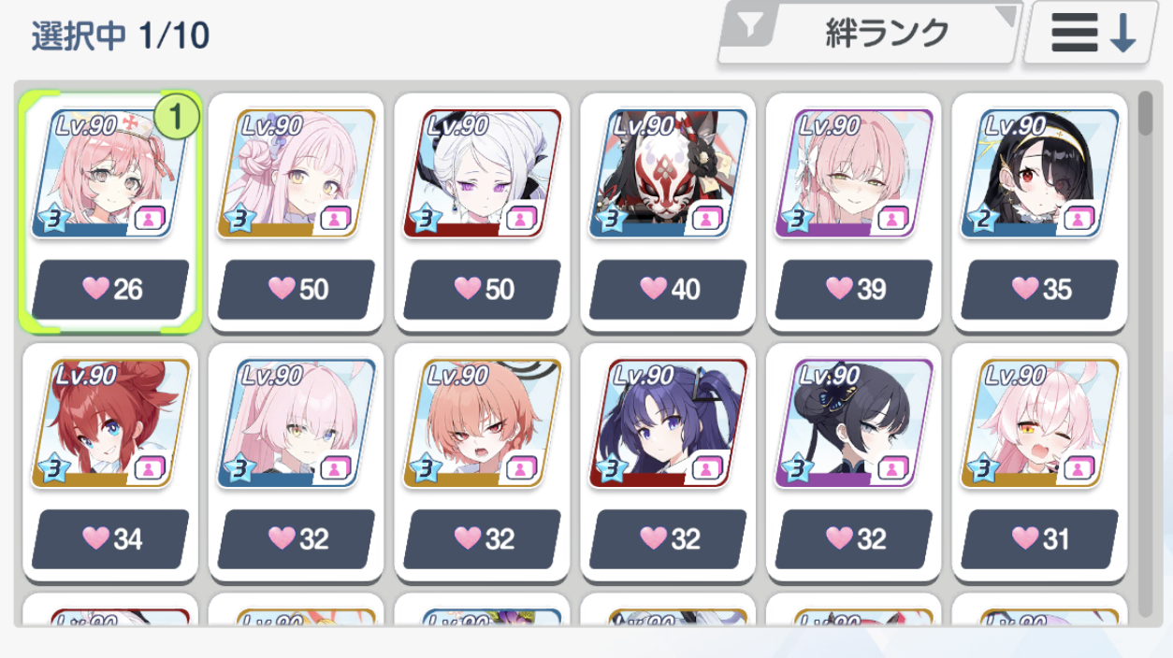Screen dimensions: 1173x658
Task: Select the white-haired horned student with bond 50
Action: [x=483, y=212]
